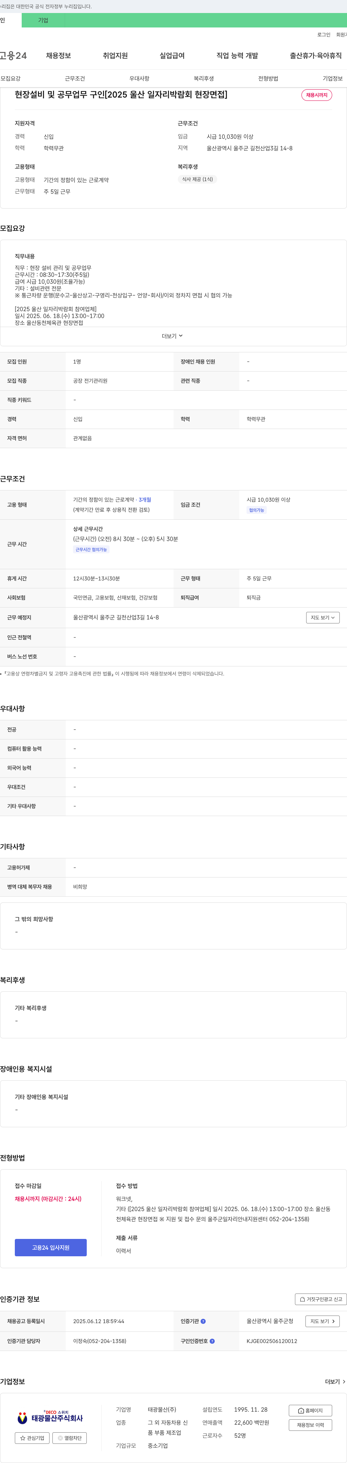Expand 지도 보기 next to 근무 예정지
The height and width of the screenshot is (1463, 347).
[322, 617]
